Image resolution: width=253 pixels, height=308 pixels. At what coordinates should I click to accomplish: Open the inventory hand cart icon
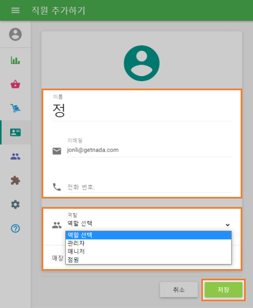(15, 108)
